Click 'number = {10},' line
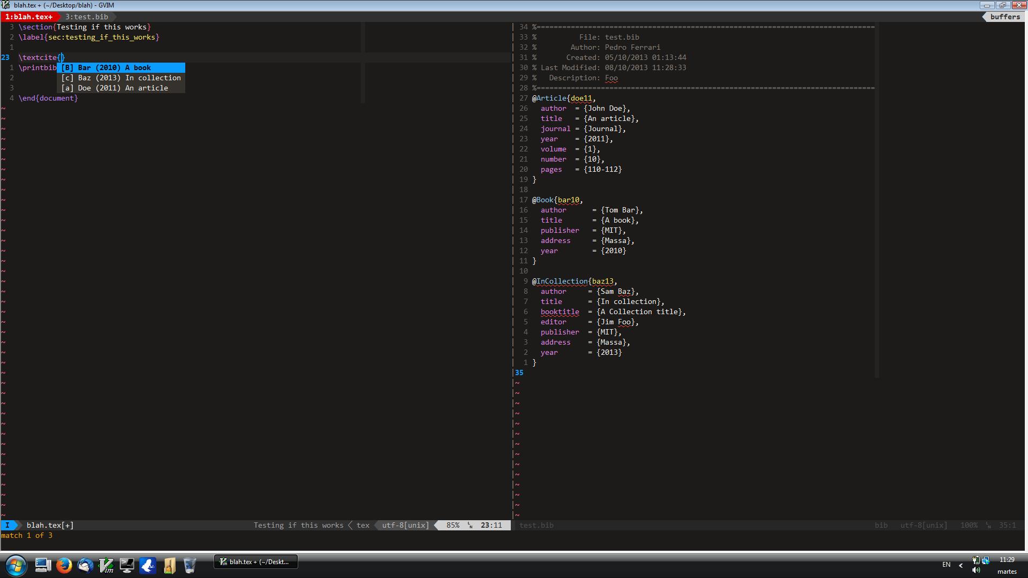This screenshot has height=578, width=1028. tap(572, 159)
